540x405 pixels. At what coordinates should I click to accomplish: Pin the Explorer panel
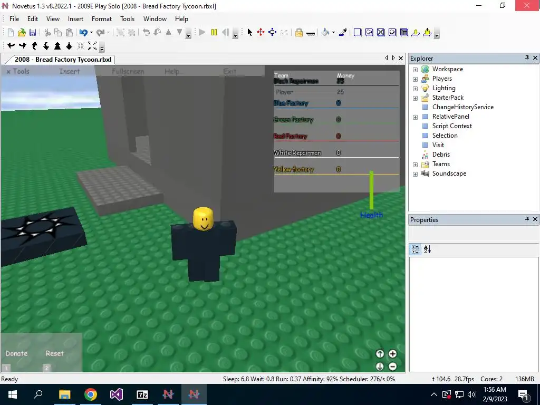click(x=527, y=58)
